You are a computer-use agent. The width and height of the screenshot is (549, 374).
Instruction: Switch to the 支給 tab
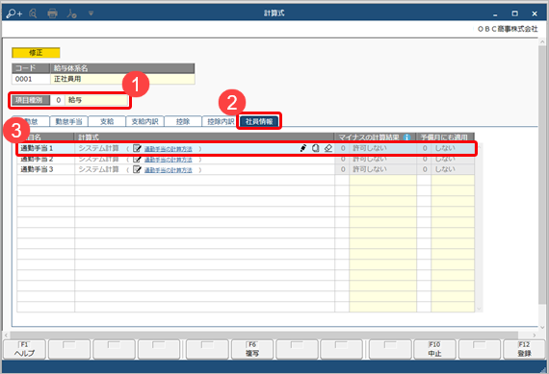pos(107,121)
